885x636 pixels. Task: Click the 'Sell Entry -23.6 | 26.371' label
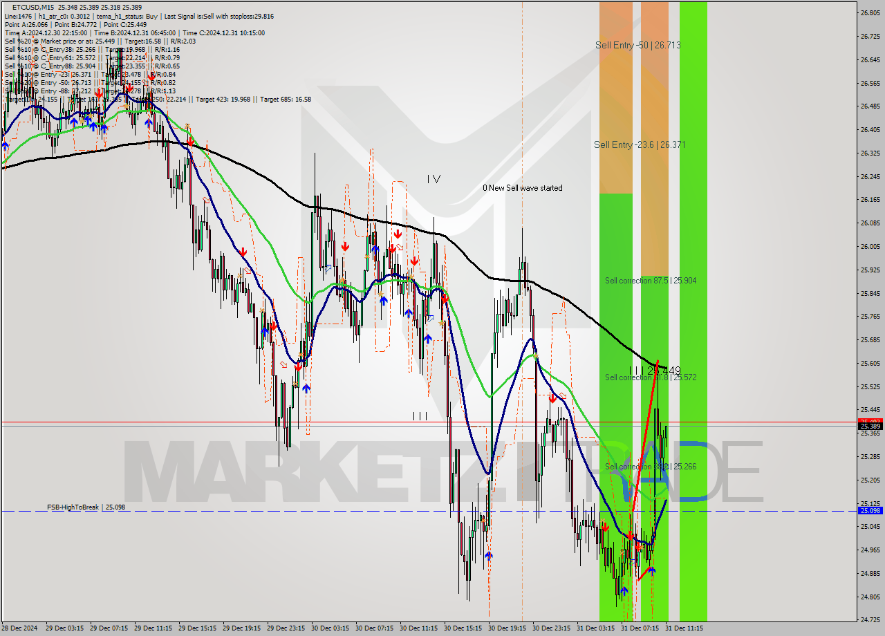click(x=640, y=144)
